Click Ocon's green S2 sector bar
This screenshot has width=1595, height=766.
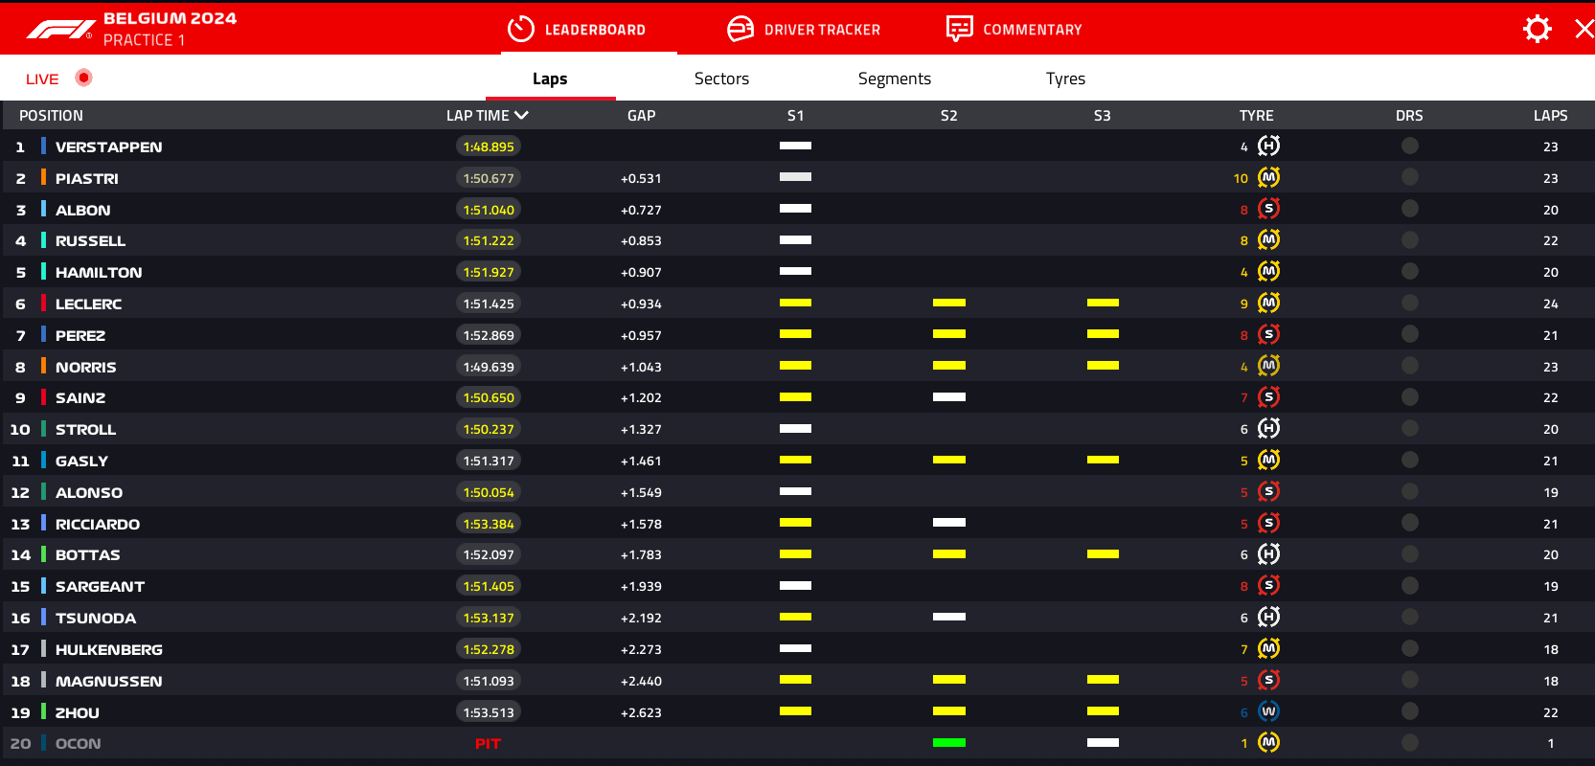[948, 742]
